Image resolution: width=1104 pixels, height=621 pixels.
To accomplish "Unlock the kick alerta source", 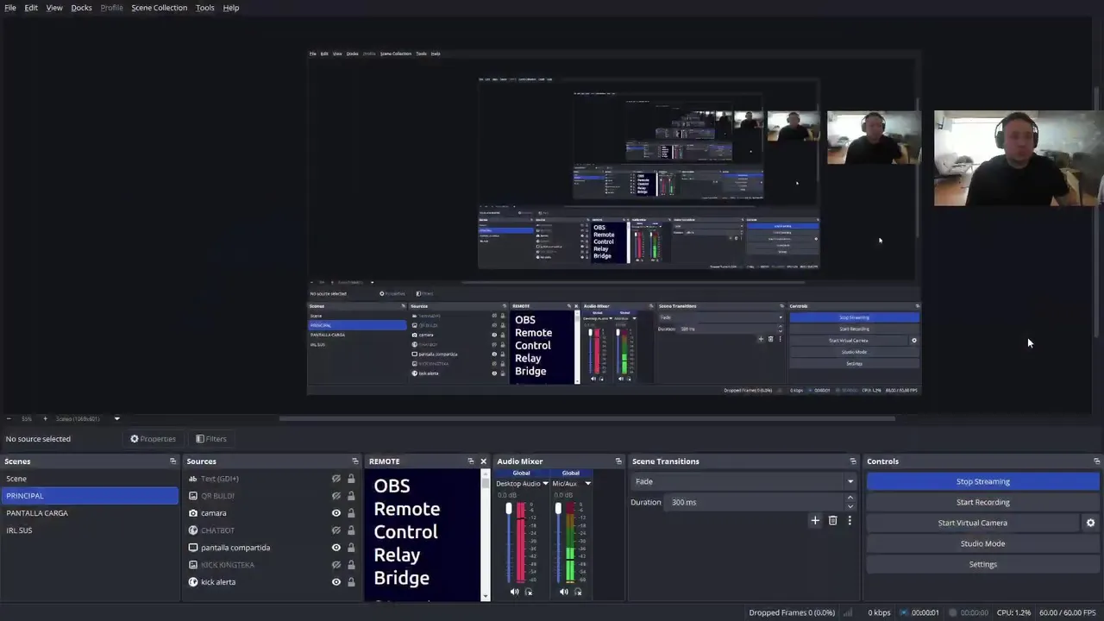I will [x=351, y=582].
